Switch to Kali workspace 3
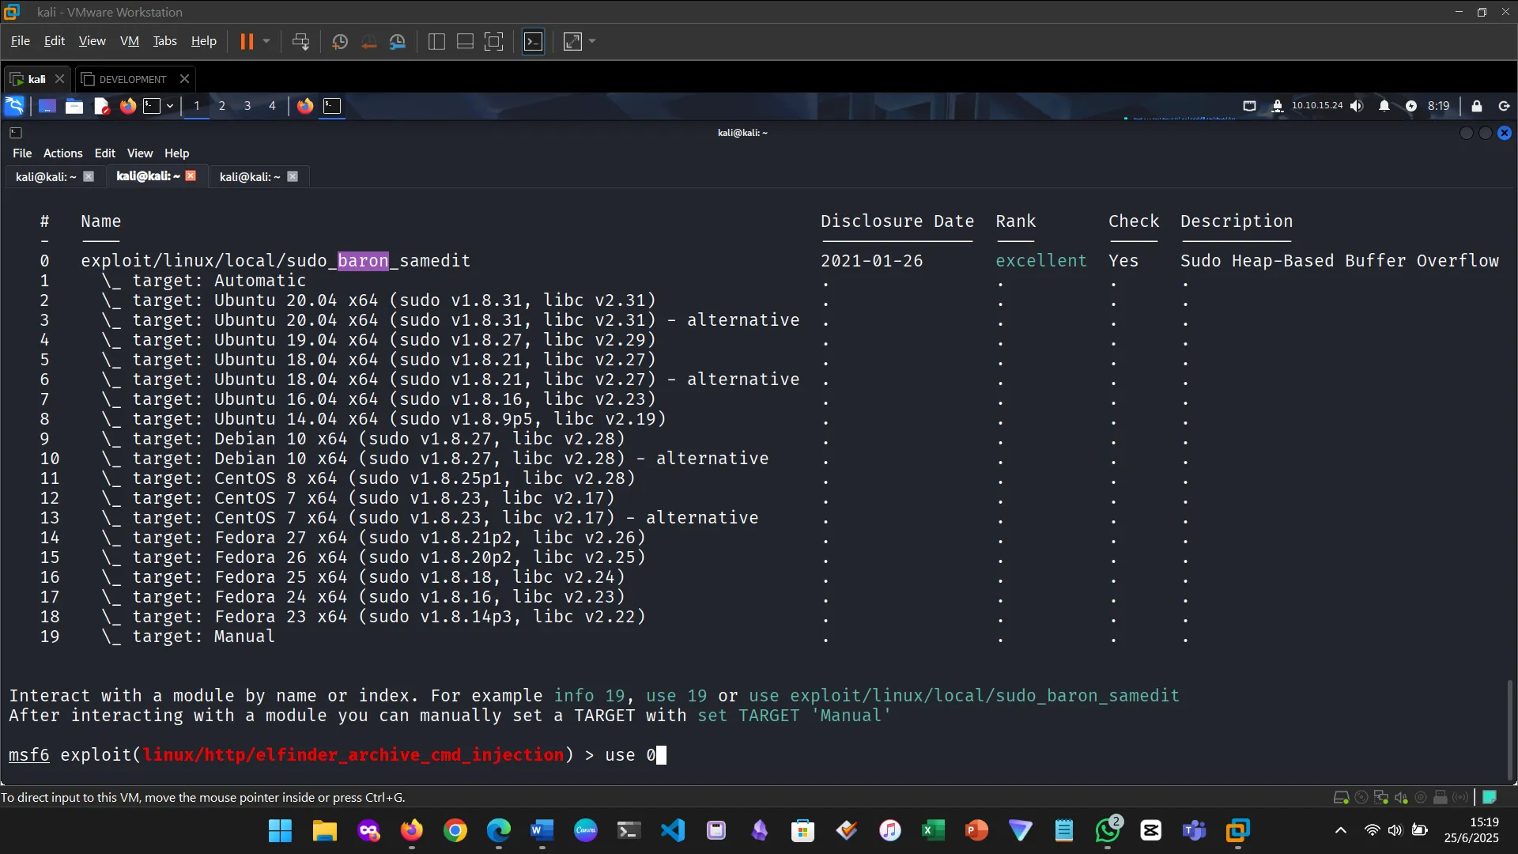This screenshot has height=854, width=1518. click(x=247, y=106)
